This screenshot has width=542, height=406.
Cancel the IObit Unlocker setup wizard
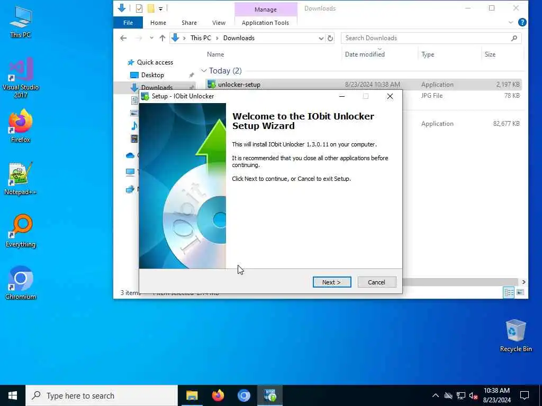pos(376,282)
